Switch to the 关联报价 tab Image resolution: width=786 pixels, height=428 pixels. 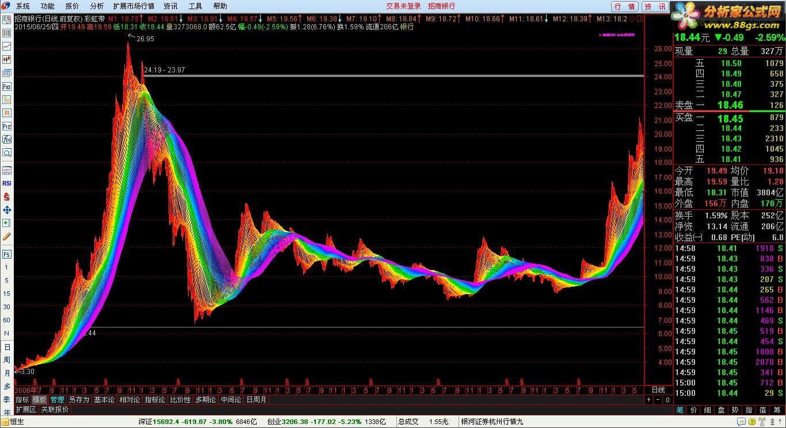click(x=55, y=410)
